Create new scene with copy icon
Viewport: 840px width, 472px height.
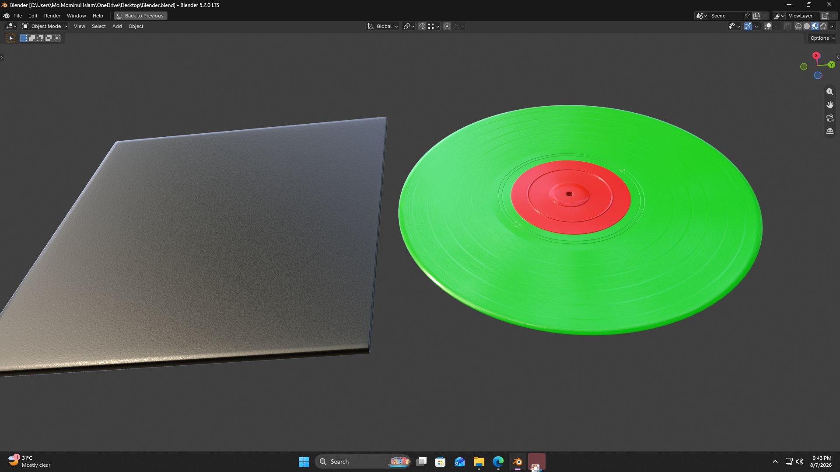click(756, 16)
